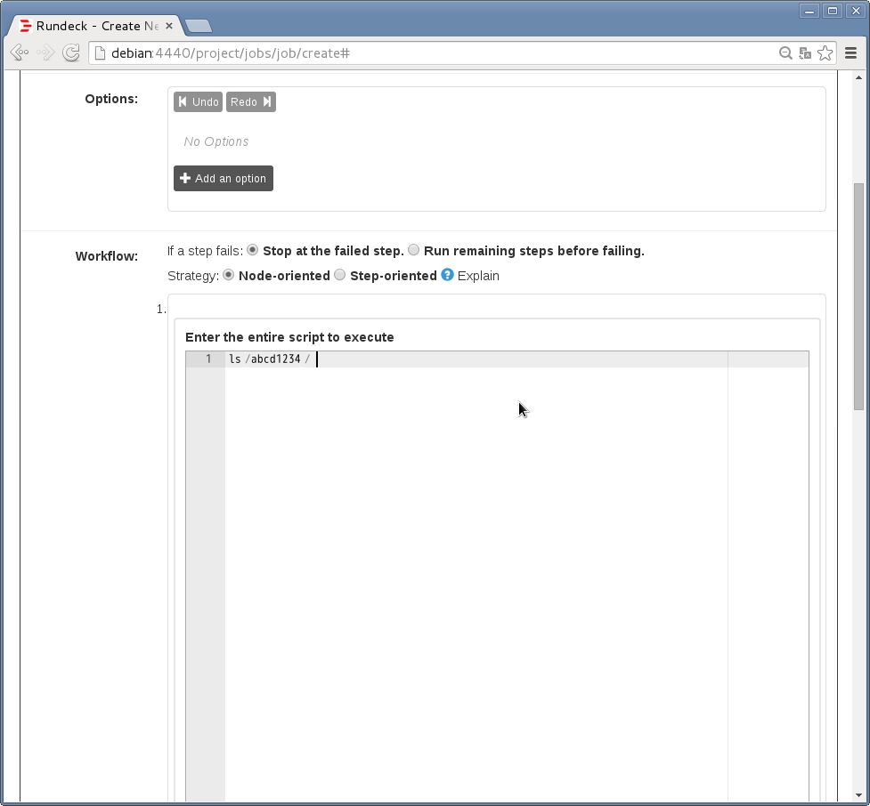The height and width of the screenshot is (806, 870).
Task: Click the 'Workflow:' label
Action: 107,256
